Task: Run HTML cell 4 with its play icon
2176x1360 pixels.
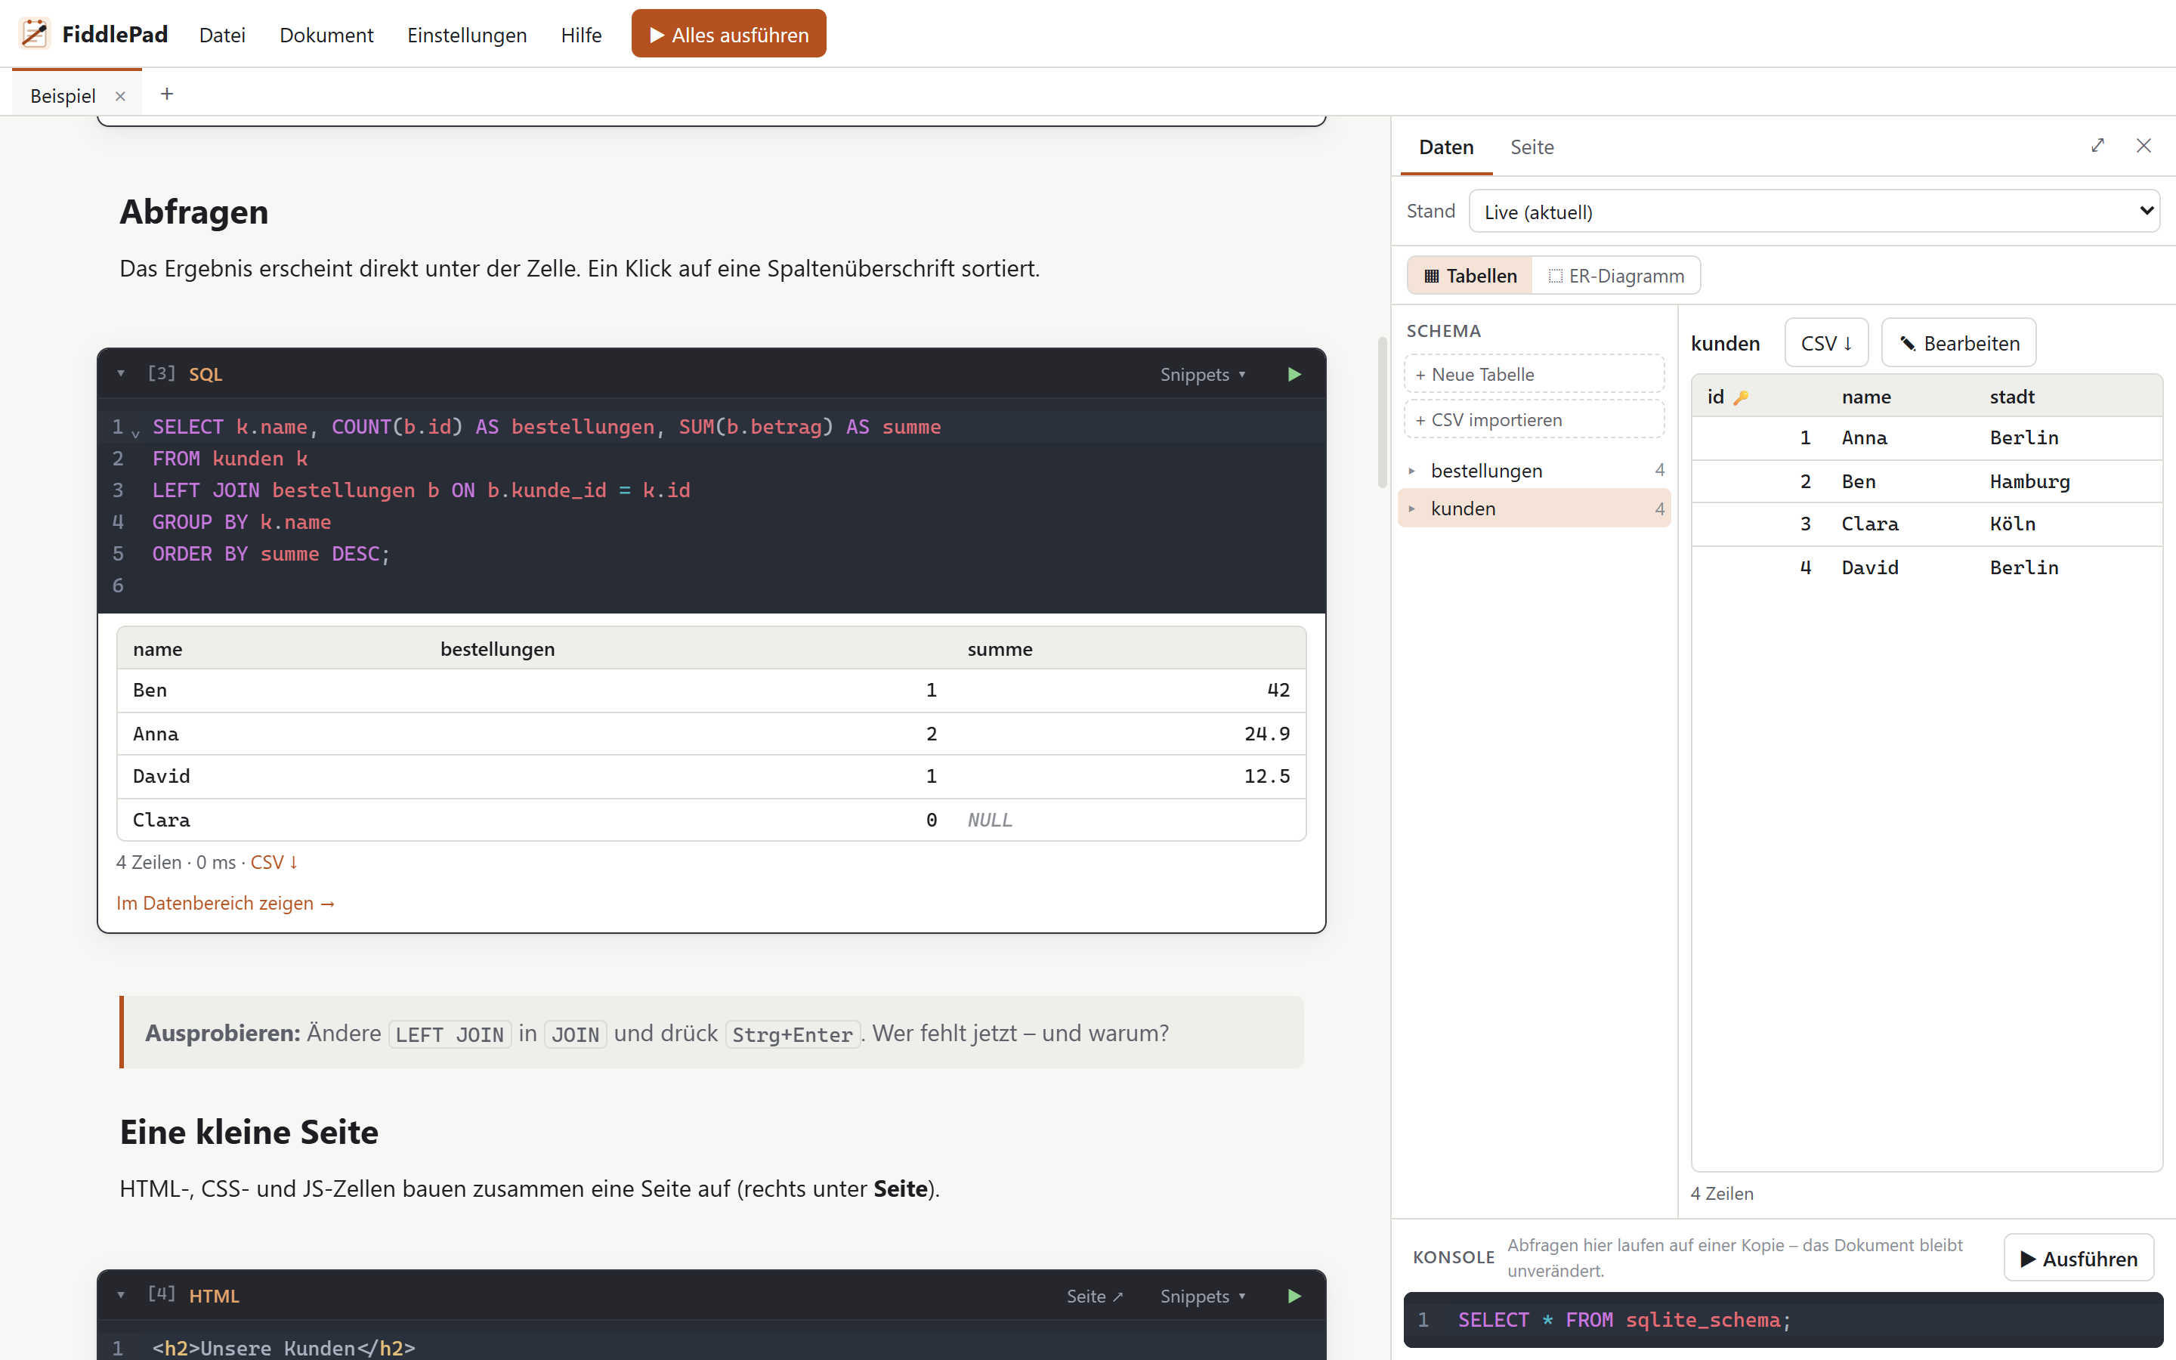Action: tap(1294, 1296)
